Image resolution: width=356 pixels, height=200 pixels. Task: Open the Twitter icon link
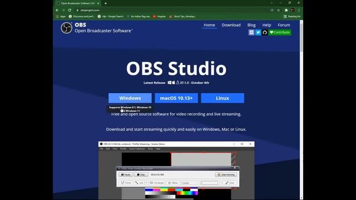(258, 32)
